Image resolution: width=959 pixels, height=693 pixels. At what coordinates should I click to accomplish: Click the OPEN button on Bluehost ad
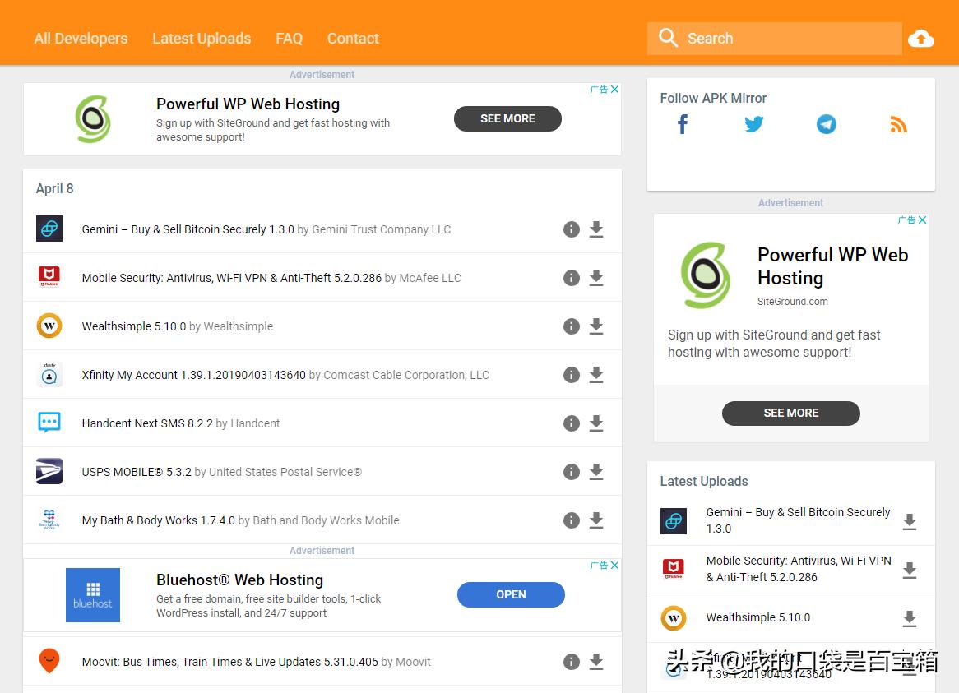511,594
